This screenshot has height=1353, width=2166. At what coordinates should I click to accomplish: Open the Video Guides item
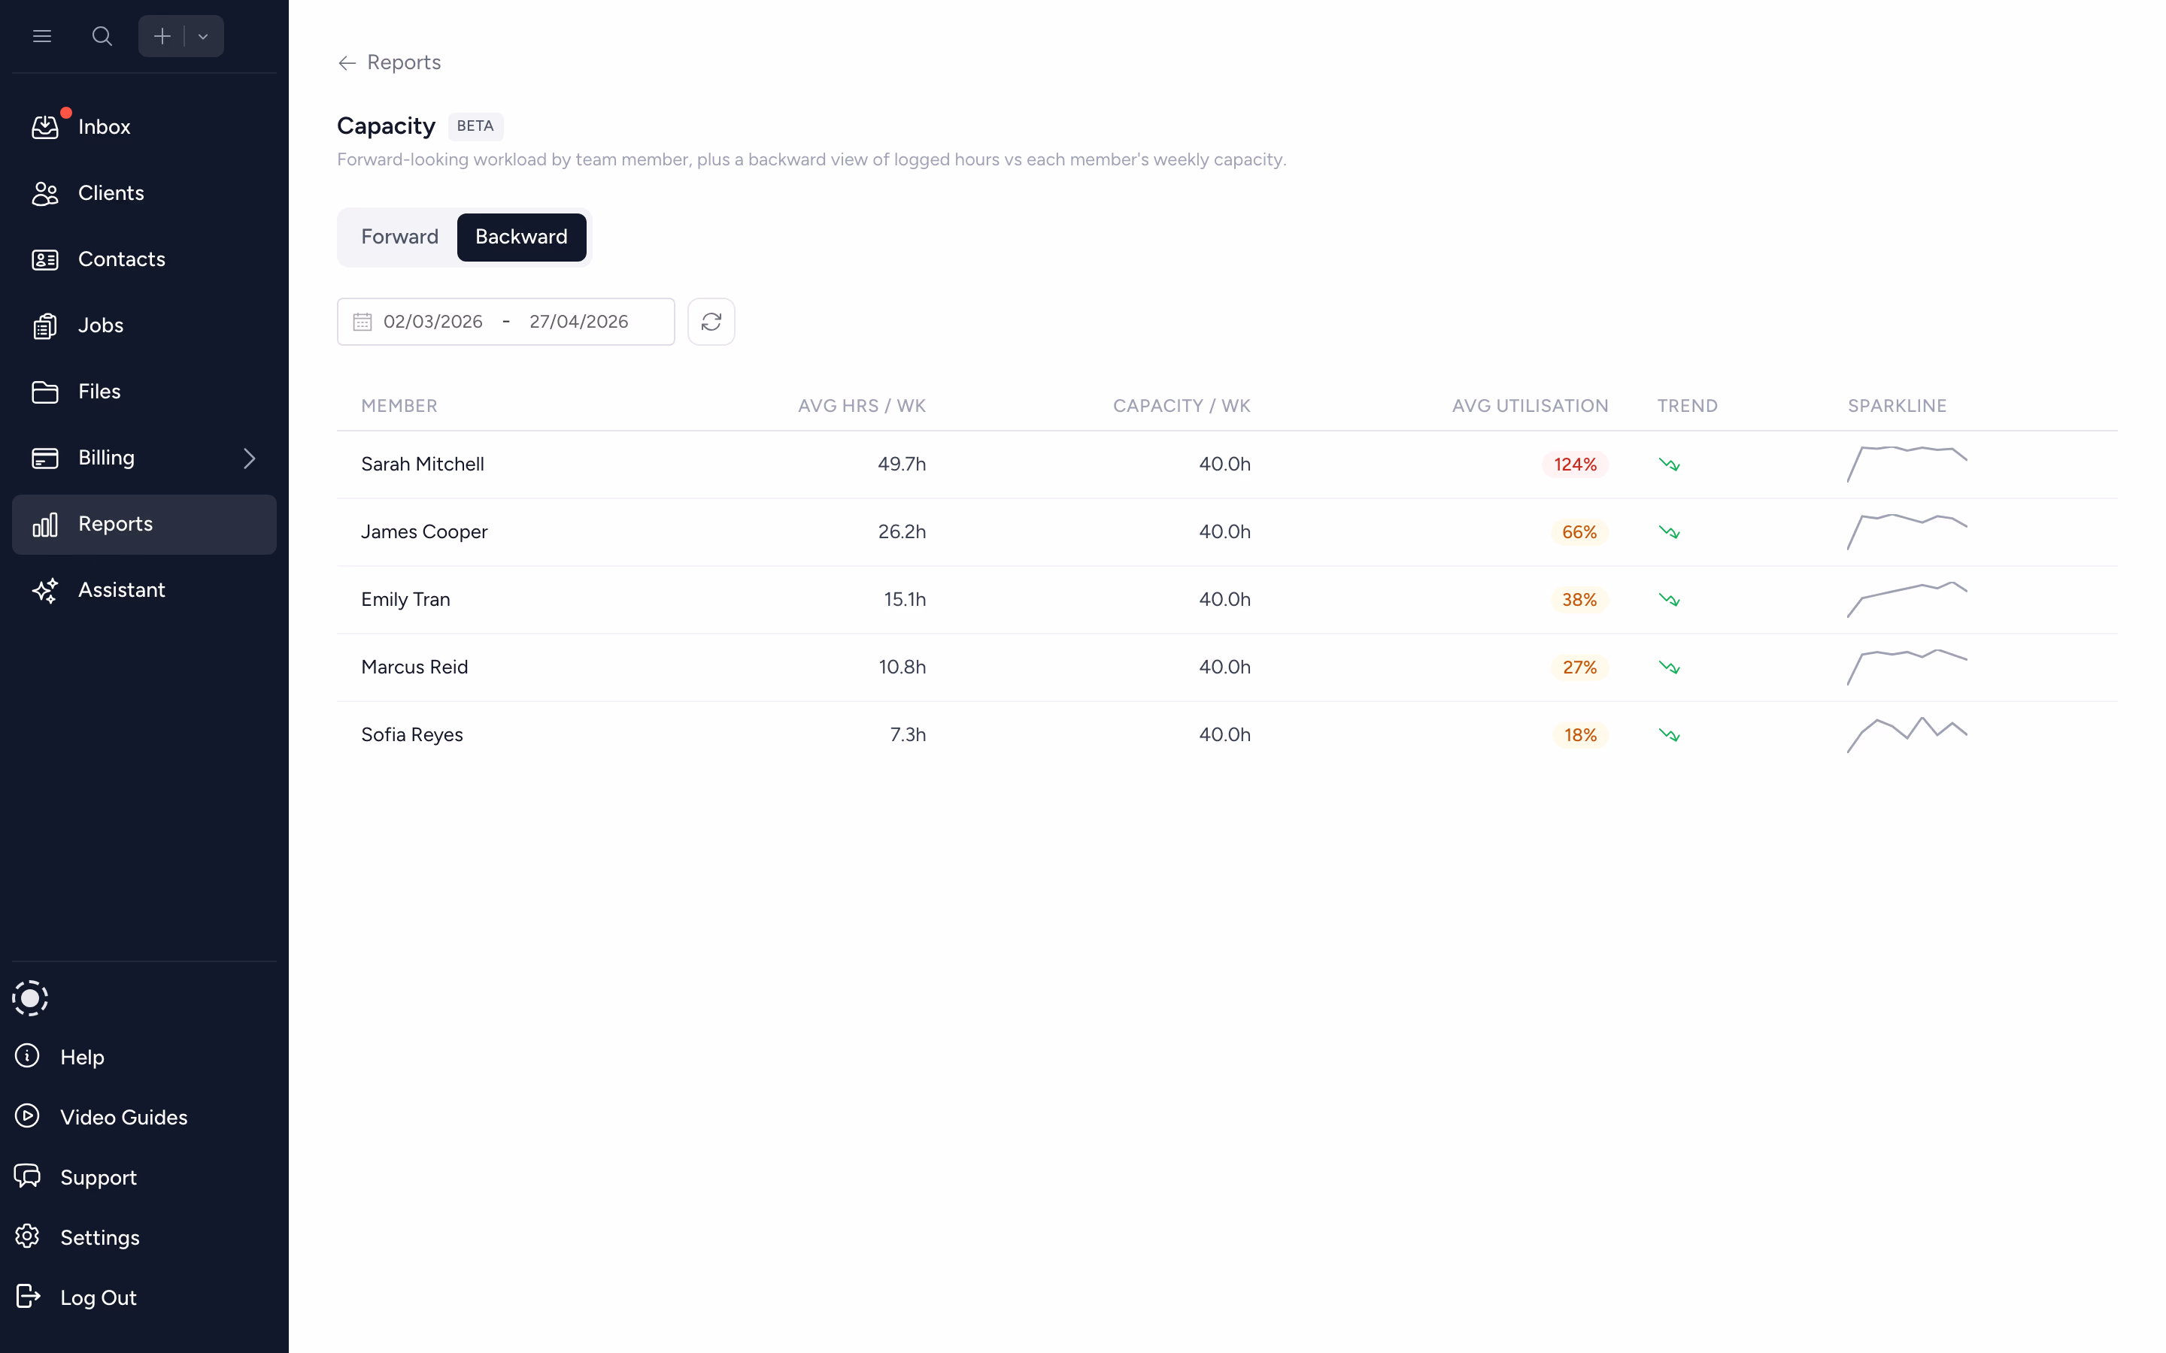[x=123, y=1117]
